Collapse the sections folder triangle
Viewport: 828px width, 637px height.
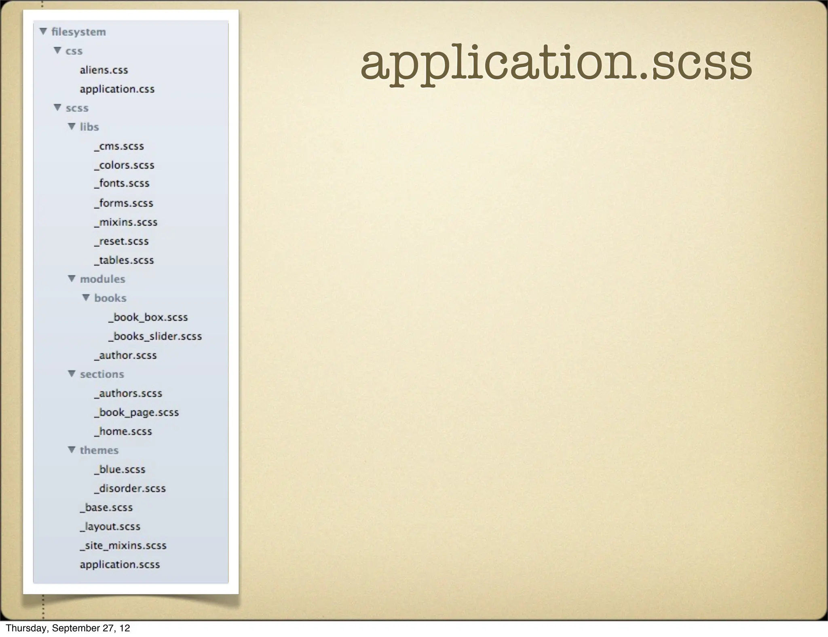coord(72,373)
